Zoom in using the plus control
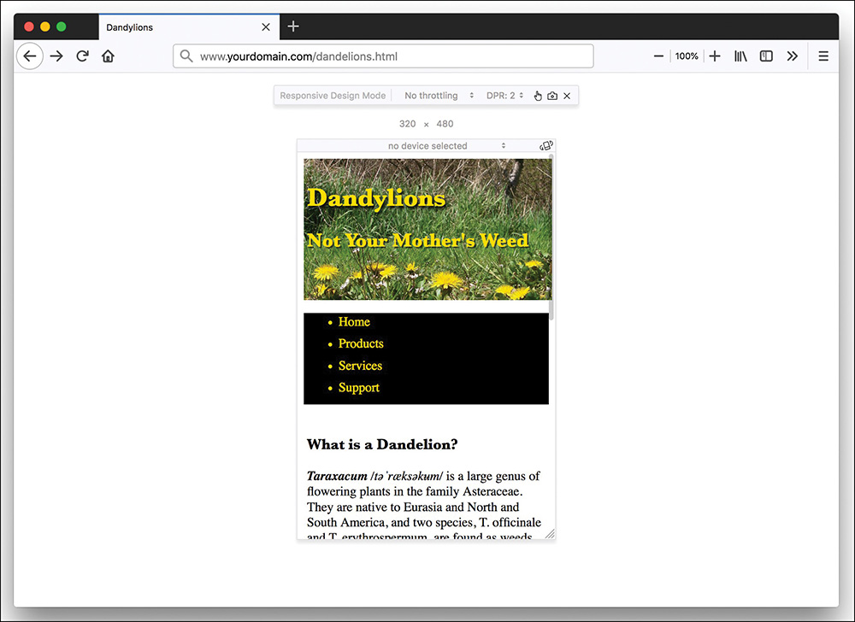 coord(715,56)
